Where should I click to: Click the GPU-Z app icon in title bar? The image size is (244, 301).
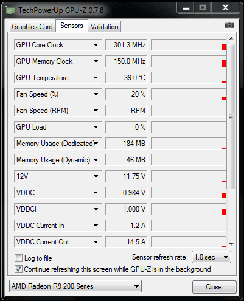[10, 10]
